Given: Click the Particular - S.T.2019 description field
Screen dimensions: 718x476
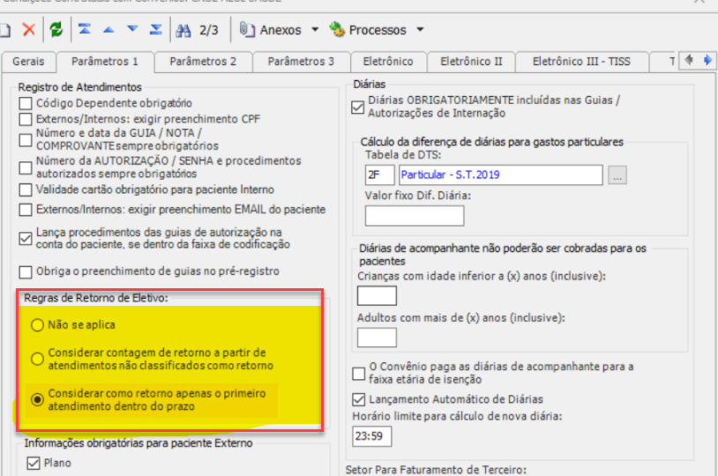Looking at the screenshot, I should point(501,175).
